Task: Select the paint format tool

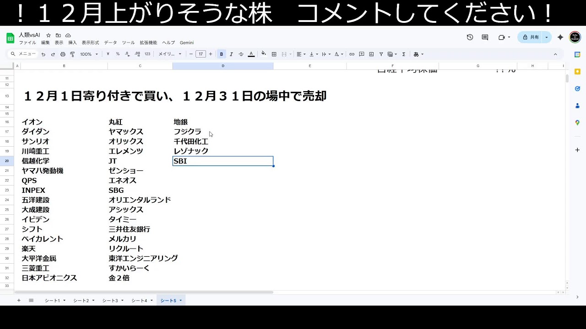Action: pyautogui.click(x=72, y=54)
